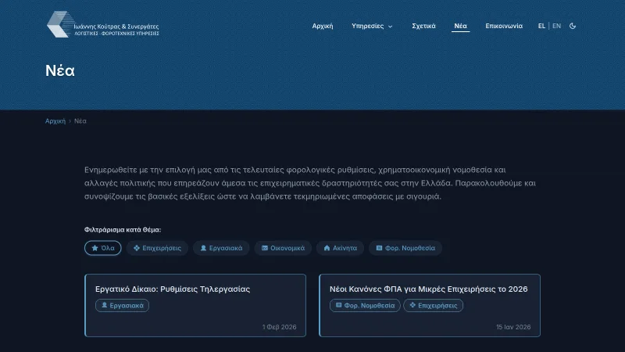Filter news by Οικονομικά topic

coord(283,248)
